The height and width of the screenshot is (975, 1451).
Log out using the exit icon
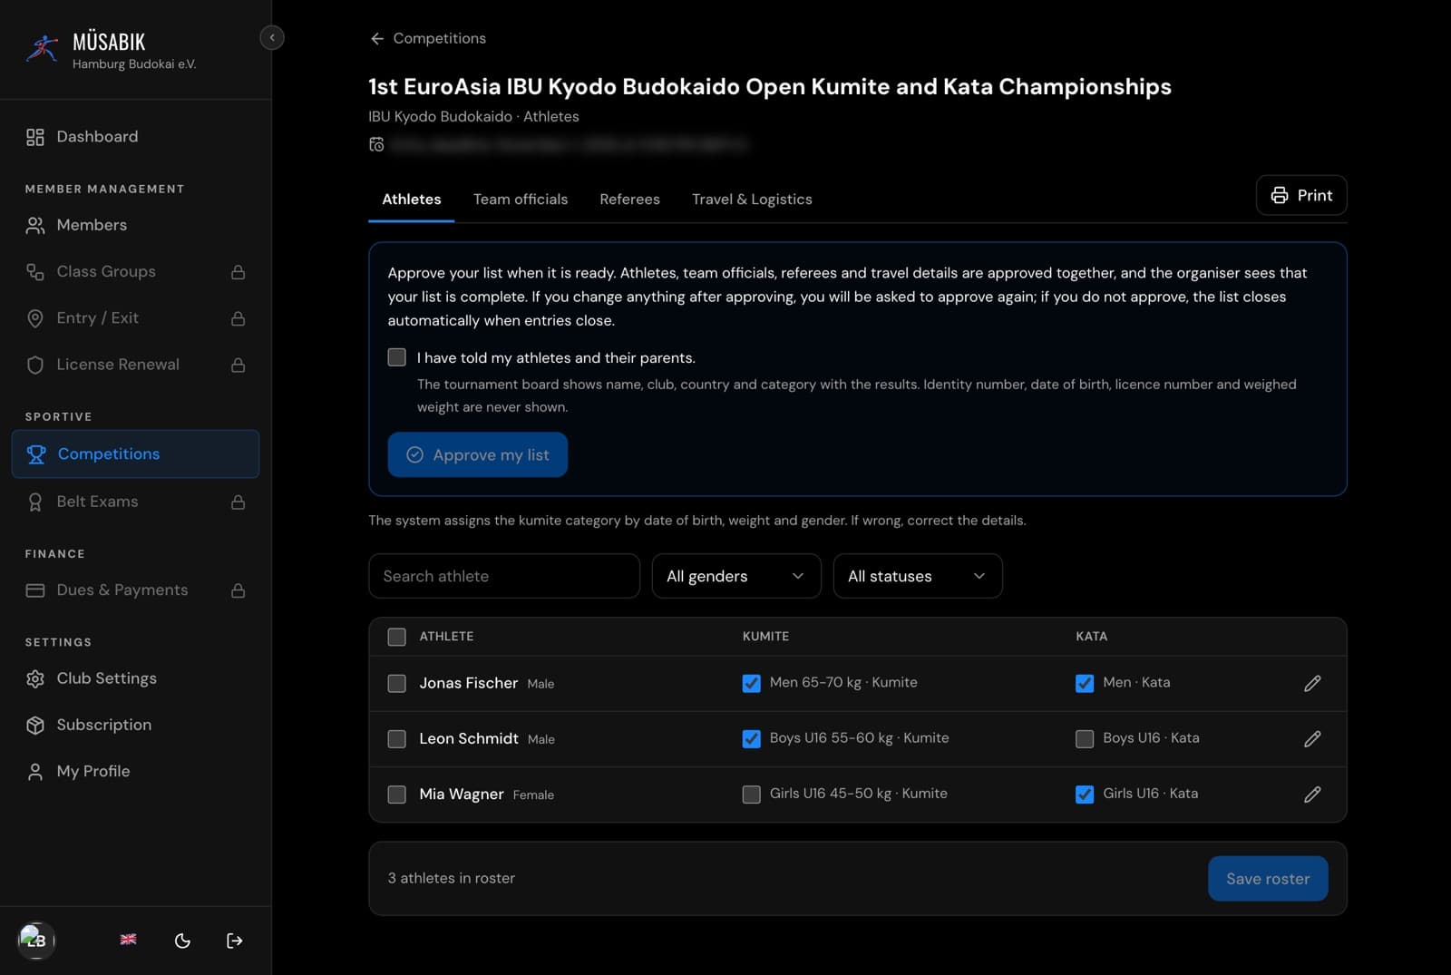[x=235, y=941]
